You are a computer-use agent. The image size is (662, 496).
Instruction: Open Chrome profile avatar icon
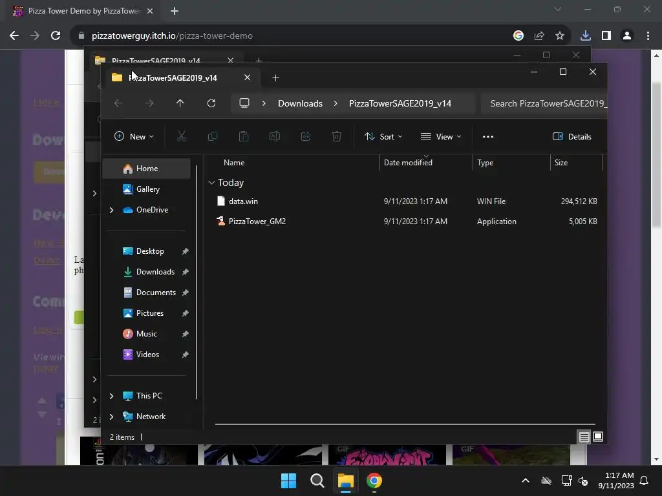click(x=627, y=36)
